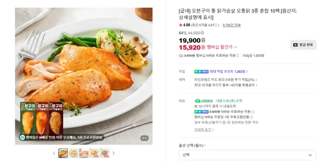Click info icon beside N배송 무료배송 적용 in 배송
Viewport: 326px width, 163px height.
pyautogui.click(x=253, y=112)
